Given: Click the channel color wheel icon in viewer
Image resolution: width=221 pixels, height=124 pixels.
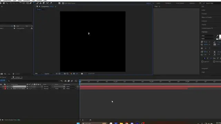Looking at the screenshot, I should (x=71, y=73).
